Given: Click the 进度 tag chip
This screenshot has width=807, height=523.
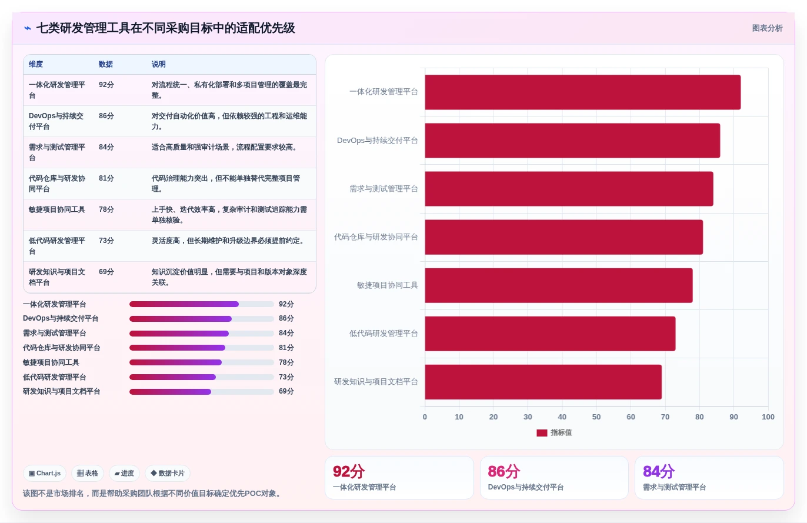Looking at the screenshot, I should coord(124,474).
